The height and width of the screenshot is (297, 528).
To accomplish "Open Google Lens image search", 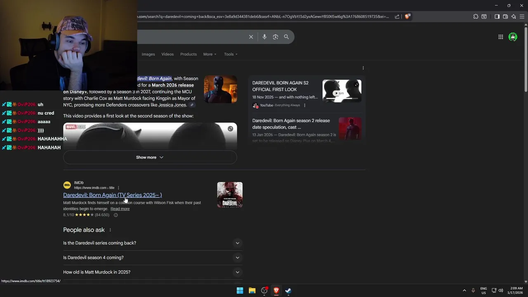I will click(x=276, y=37).
